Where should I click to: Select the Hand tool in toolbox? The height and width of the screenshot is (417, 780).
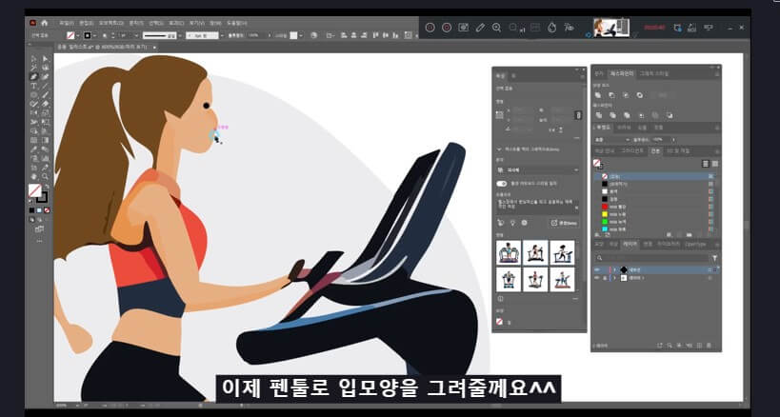[x=34, y=176]
